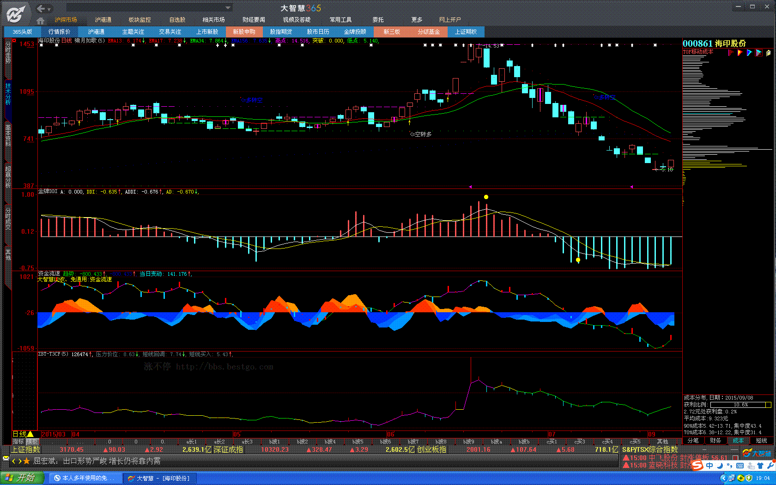
Task: Click the 深证成指 status label
Action: [x=228, y=449]
